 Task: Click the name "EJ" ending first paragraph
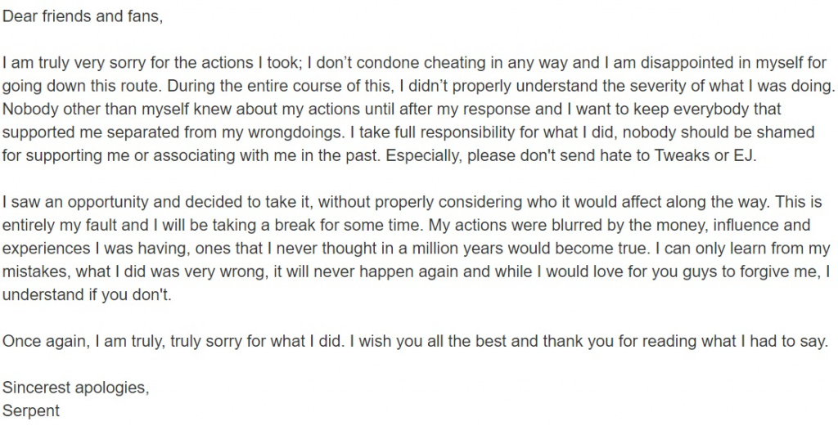pyautogui.click(x=746, y=156)
